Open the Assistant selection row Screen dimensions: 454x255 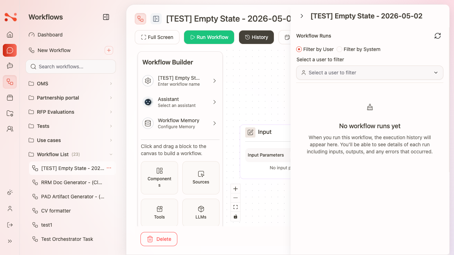(x=180, y=102)
